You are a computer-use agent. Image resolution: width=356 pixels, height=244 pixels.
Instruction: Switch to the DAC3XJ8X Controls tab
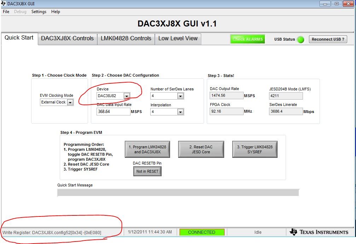click(68, 38)
